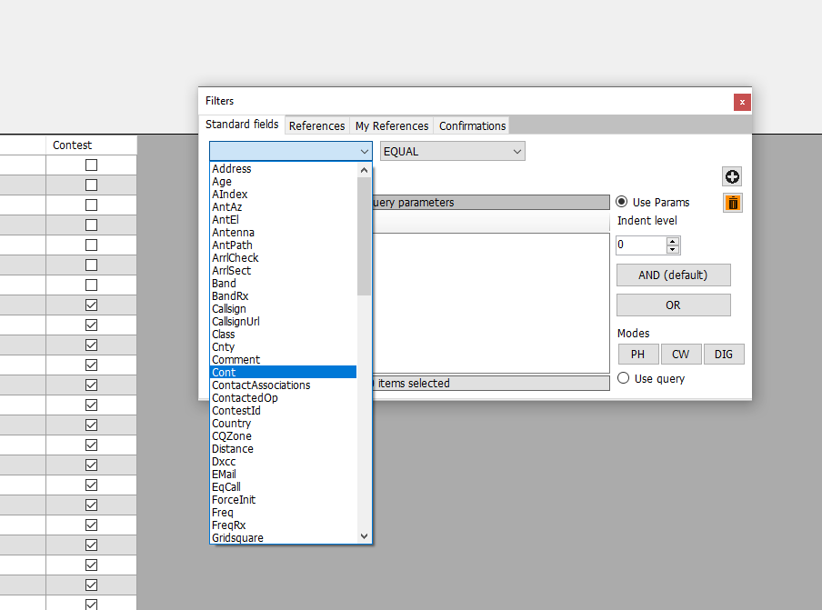Select the Use query radio button

point(623,378)
